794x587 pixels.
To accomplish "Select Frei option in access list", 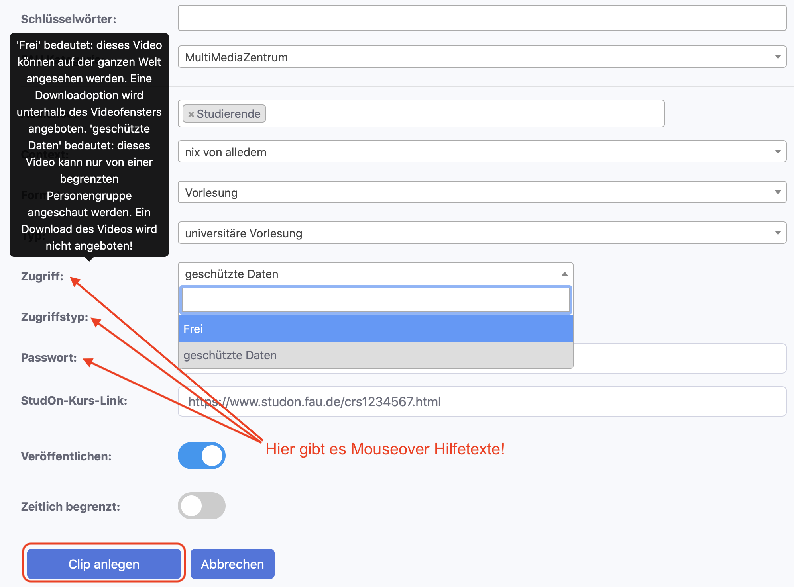I will [375, 329].
